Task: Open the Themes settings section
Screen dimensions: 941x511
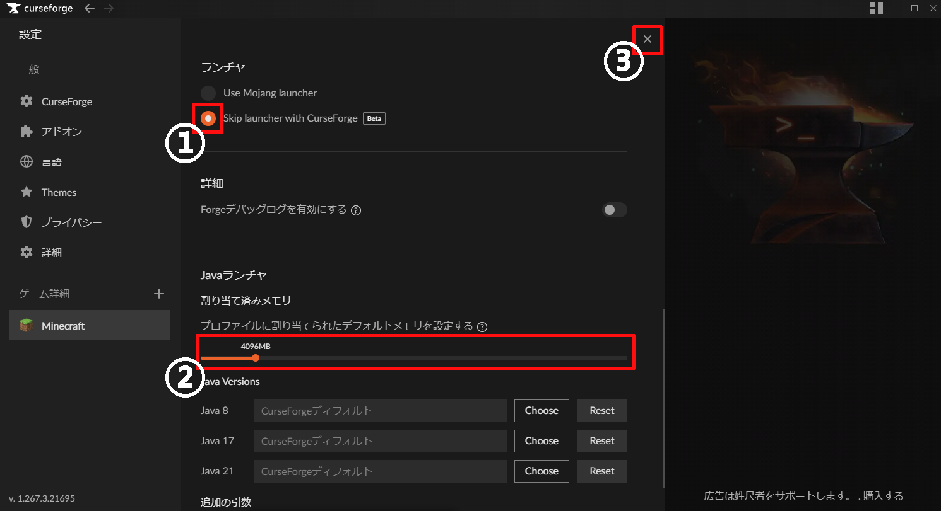Action: pos(90,192)
